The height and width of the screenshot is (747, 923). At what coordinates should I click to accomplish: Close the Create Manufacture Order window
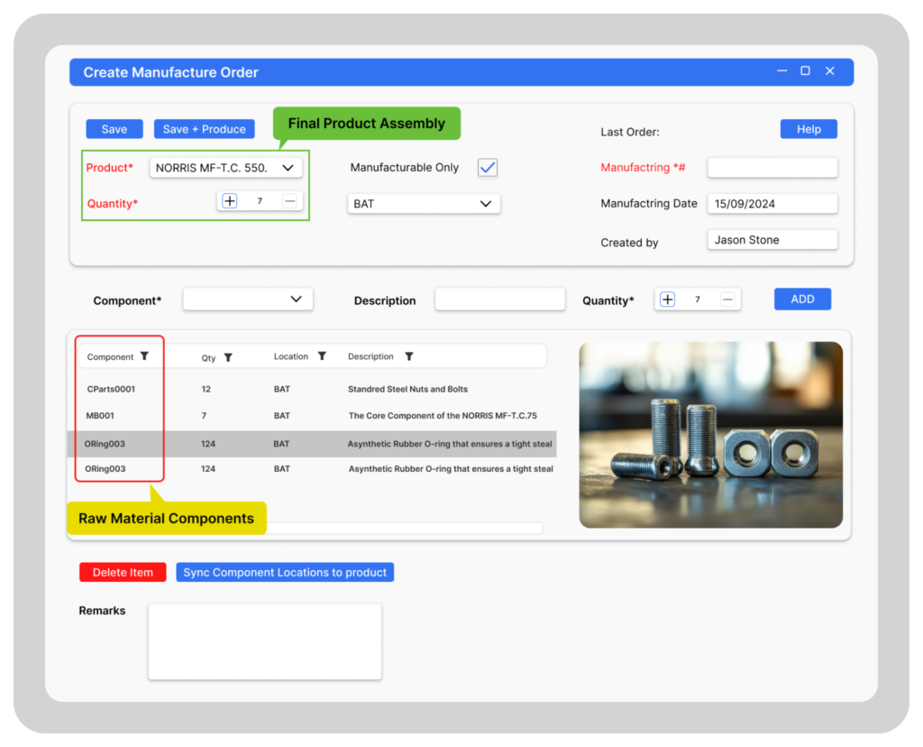coord(830,70)
